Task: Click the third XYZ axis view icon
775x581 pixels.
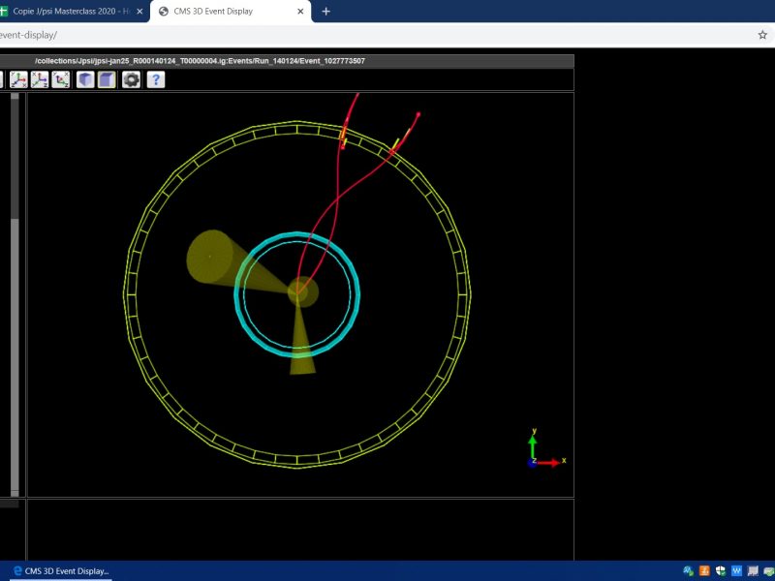Action: [61, 79]
